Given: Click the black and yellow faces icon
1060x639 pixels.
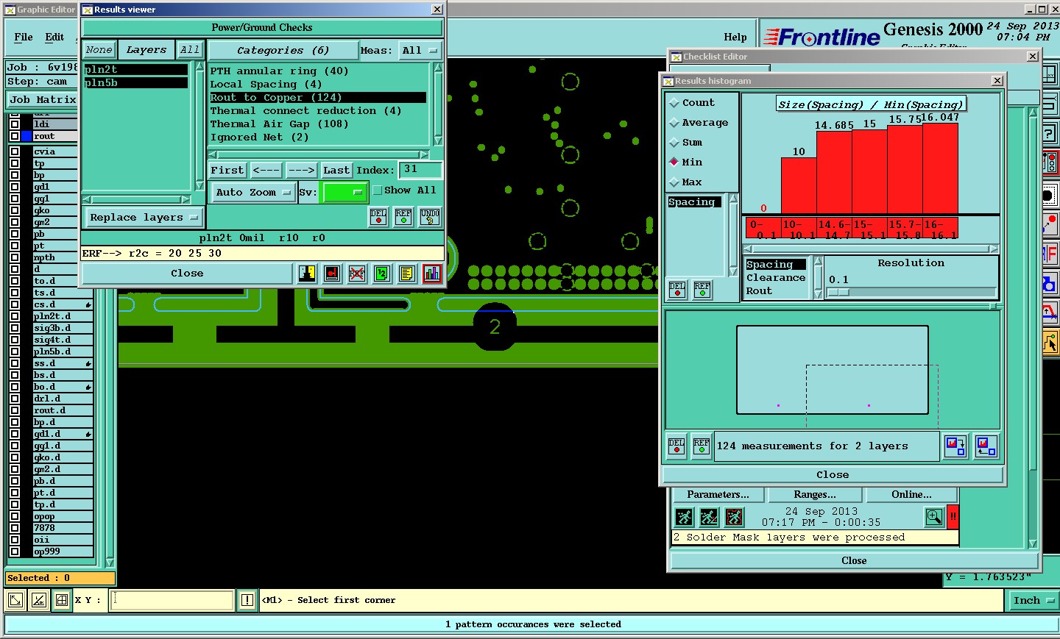Looking at the screenshot, I should click(307, 274).
